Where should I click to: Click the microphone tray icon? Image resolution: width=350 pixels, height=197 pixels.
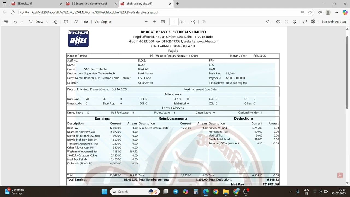click(x=298, y=192)
